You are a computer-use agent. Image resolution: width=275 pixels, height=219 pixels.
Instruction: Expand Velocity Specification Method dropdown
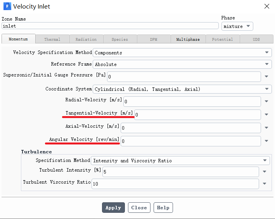tap(267, 52)
